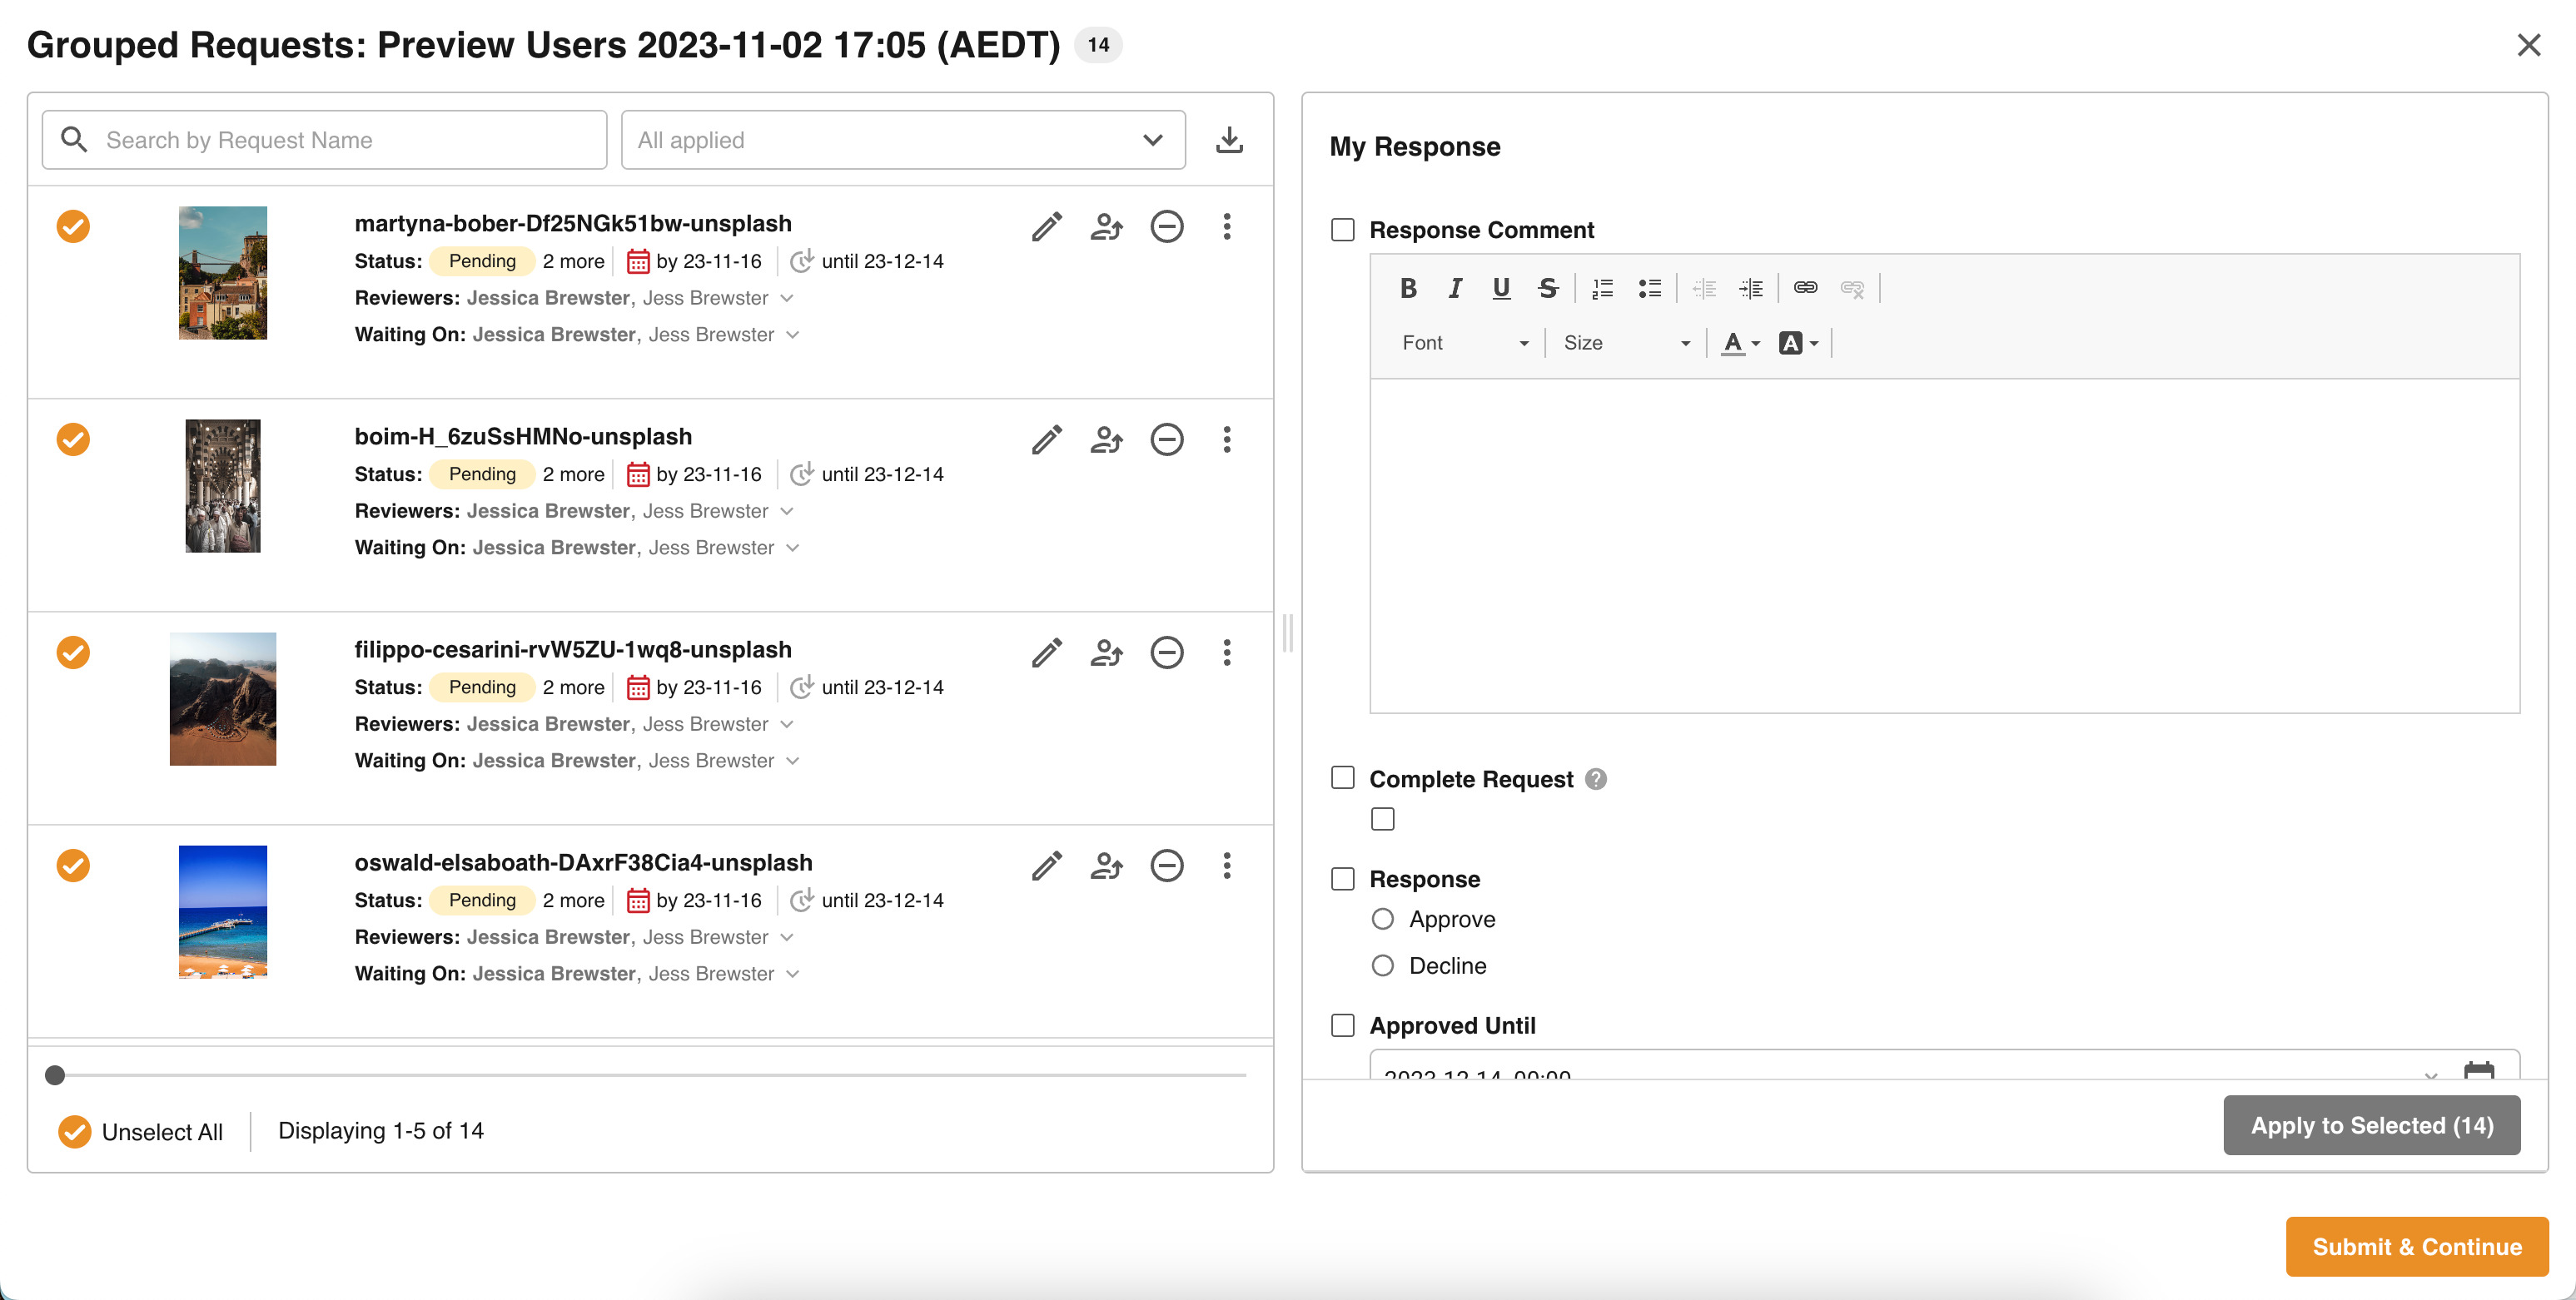This screenshot has width=2576, height=1300.
Task: Open three-dot menu for oswald-elsaboath request
Action: click(x=1226, y=866)
